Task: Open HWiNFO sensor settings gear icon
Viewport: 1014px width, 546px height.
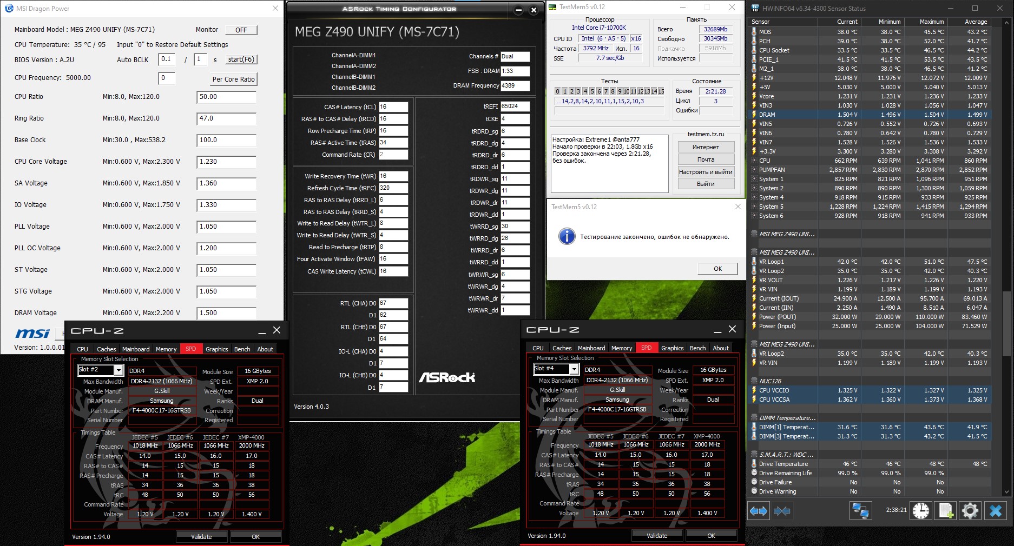Action: 970,511
